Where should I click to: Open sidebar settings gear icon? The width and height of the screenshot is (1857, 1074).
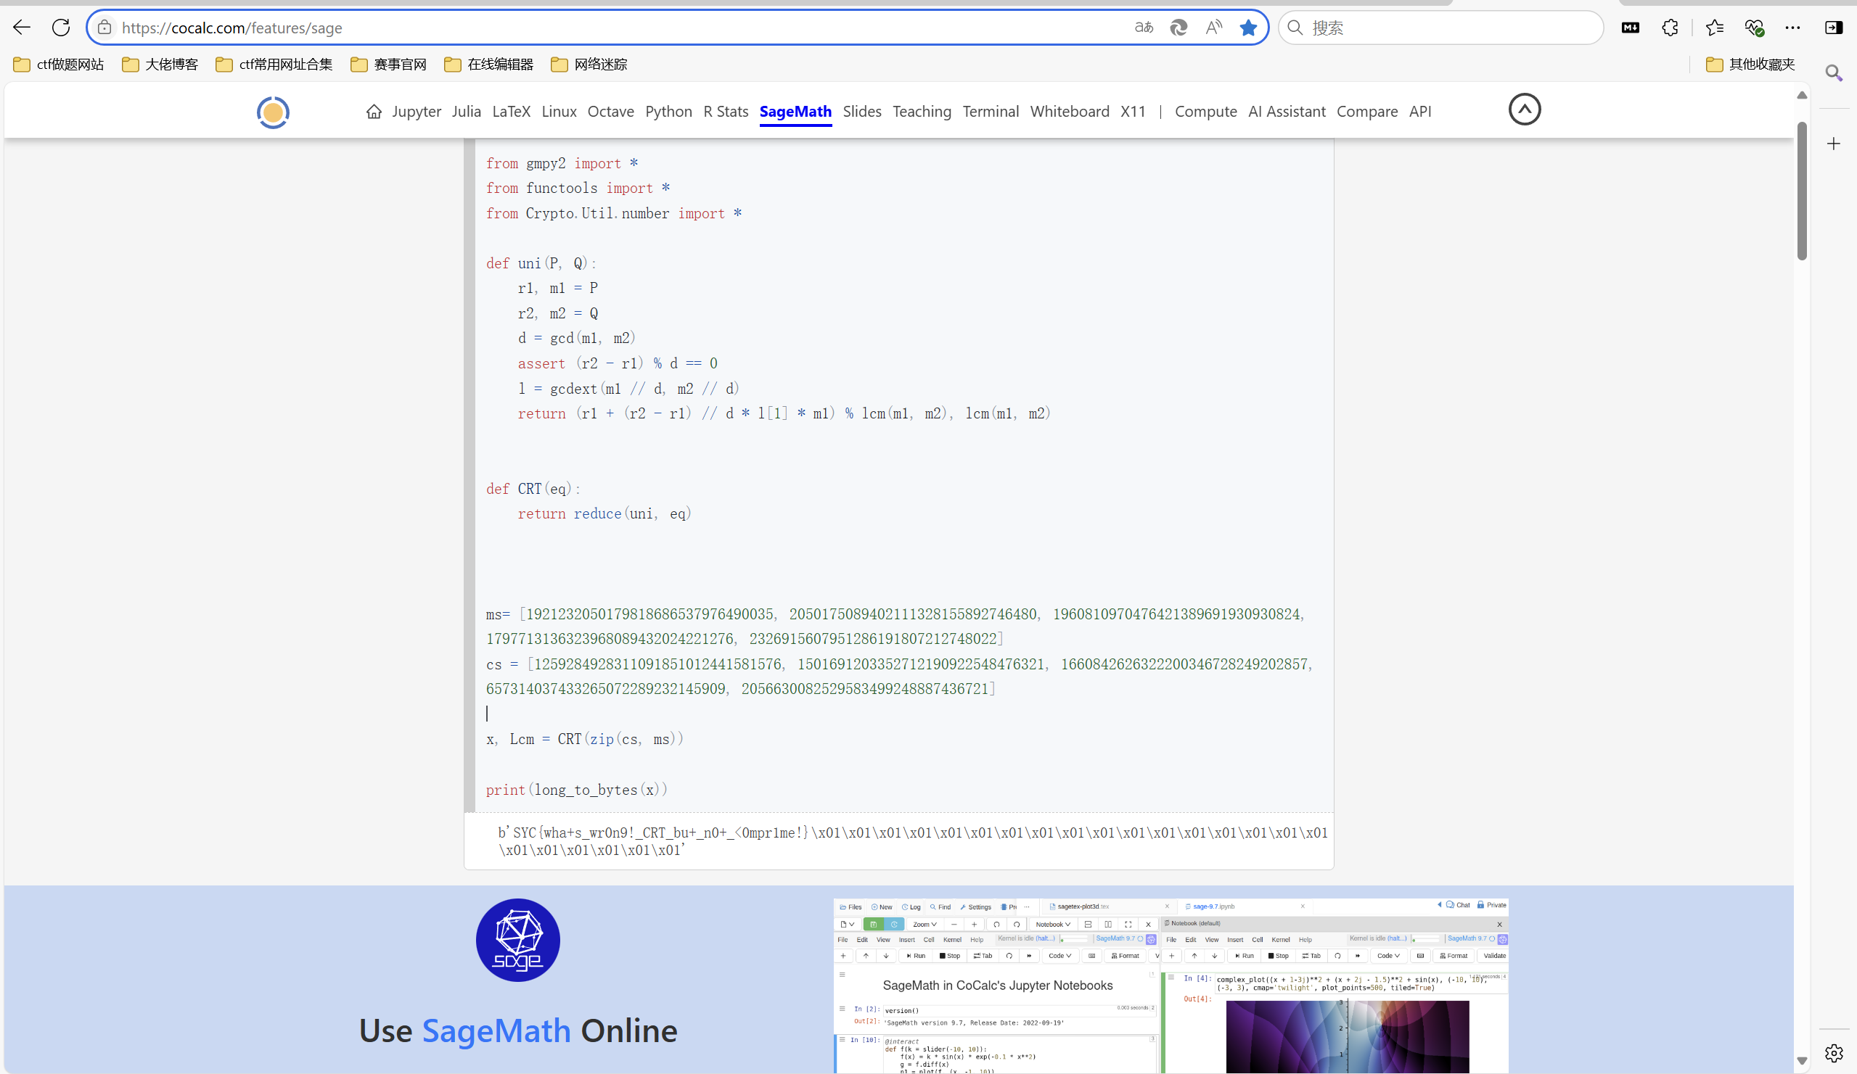point(1835,1054)
